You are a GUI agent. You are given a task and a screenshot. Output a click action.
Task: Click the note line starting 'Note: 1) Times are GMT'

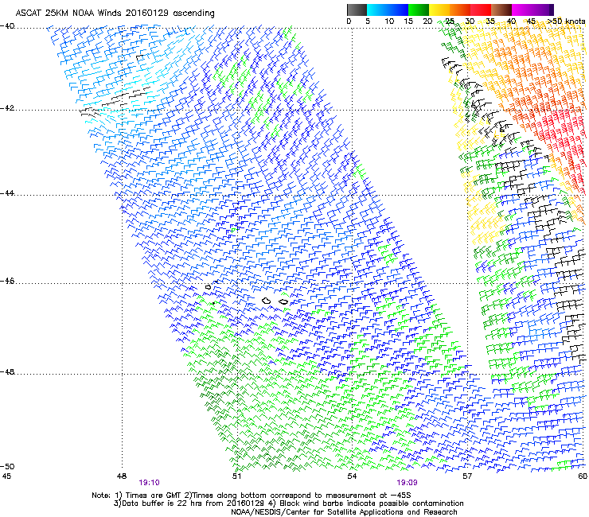[252, 496]
